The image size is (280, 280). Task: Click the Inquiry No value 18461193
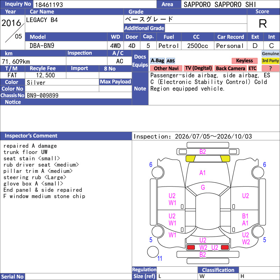pyautogui.click(x=49, y=5)
